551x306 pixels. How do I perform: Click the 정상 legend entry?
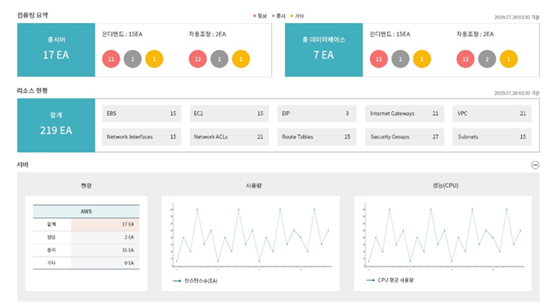pos(260,16)
